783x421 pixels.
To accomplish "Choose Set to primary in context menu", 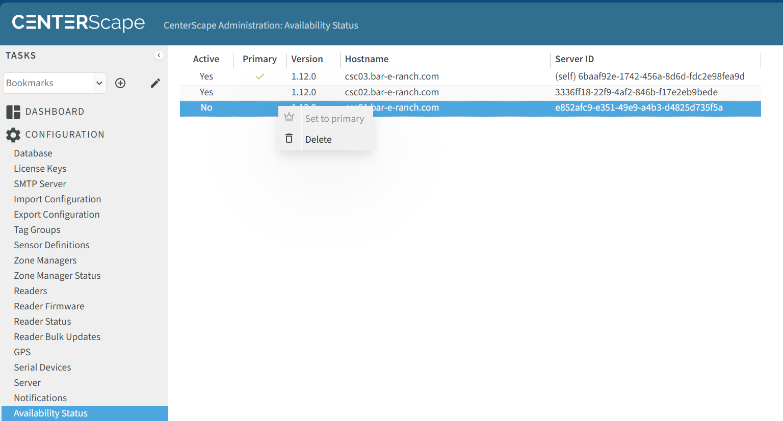I will [x=334, y=119].
